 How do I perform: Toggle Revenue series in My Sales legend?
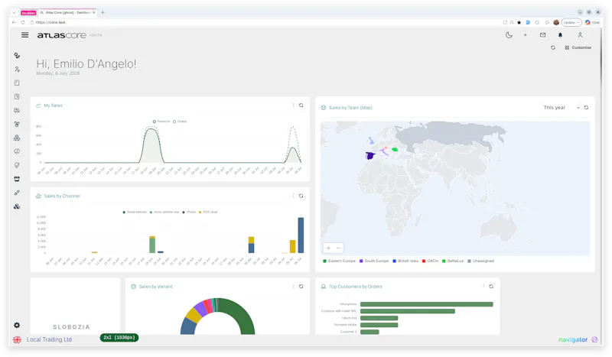(161, 122)
